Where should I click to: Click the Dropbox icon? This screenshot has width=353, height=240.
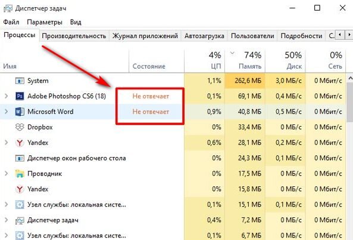20,127
